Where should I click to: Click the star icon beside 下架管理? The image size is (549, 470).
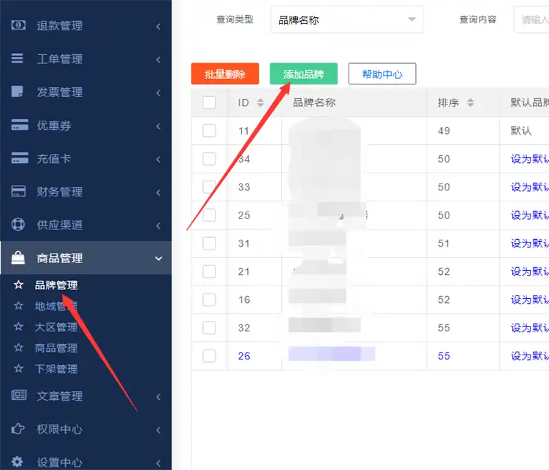[x=19, y=369]
